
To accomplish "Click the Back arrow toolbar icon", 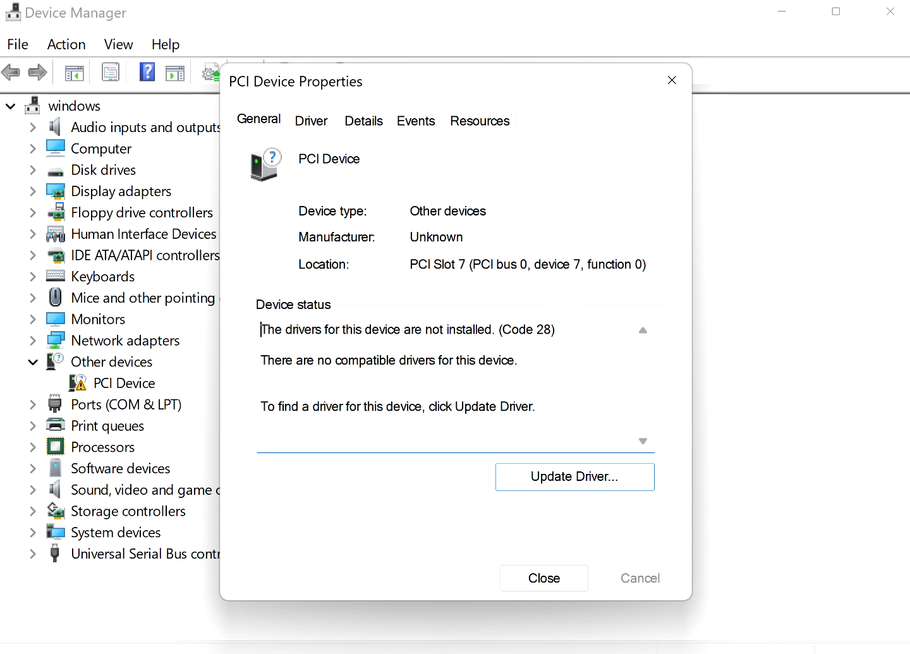I will pos(11,73).
